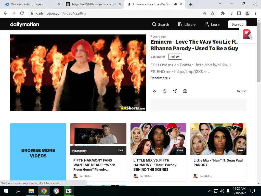Add video to Watch Later clock icon
The width and height of the screenshot is (261, 196).
click(165, 91)
